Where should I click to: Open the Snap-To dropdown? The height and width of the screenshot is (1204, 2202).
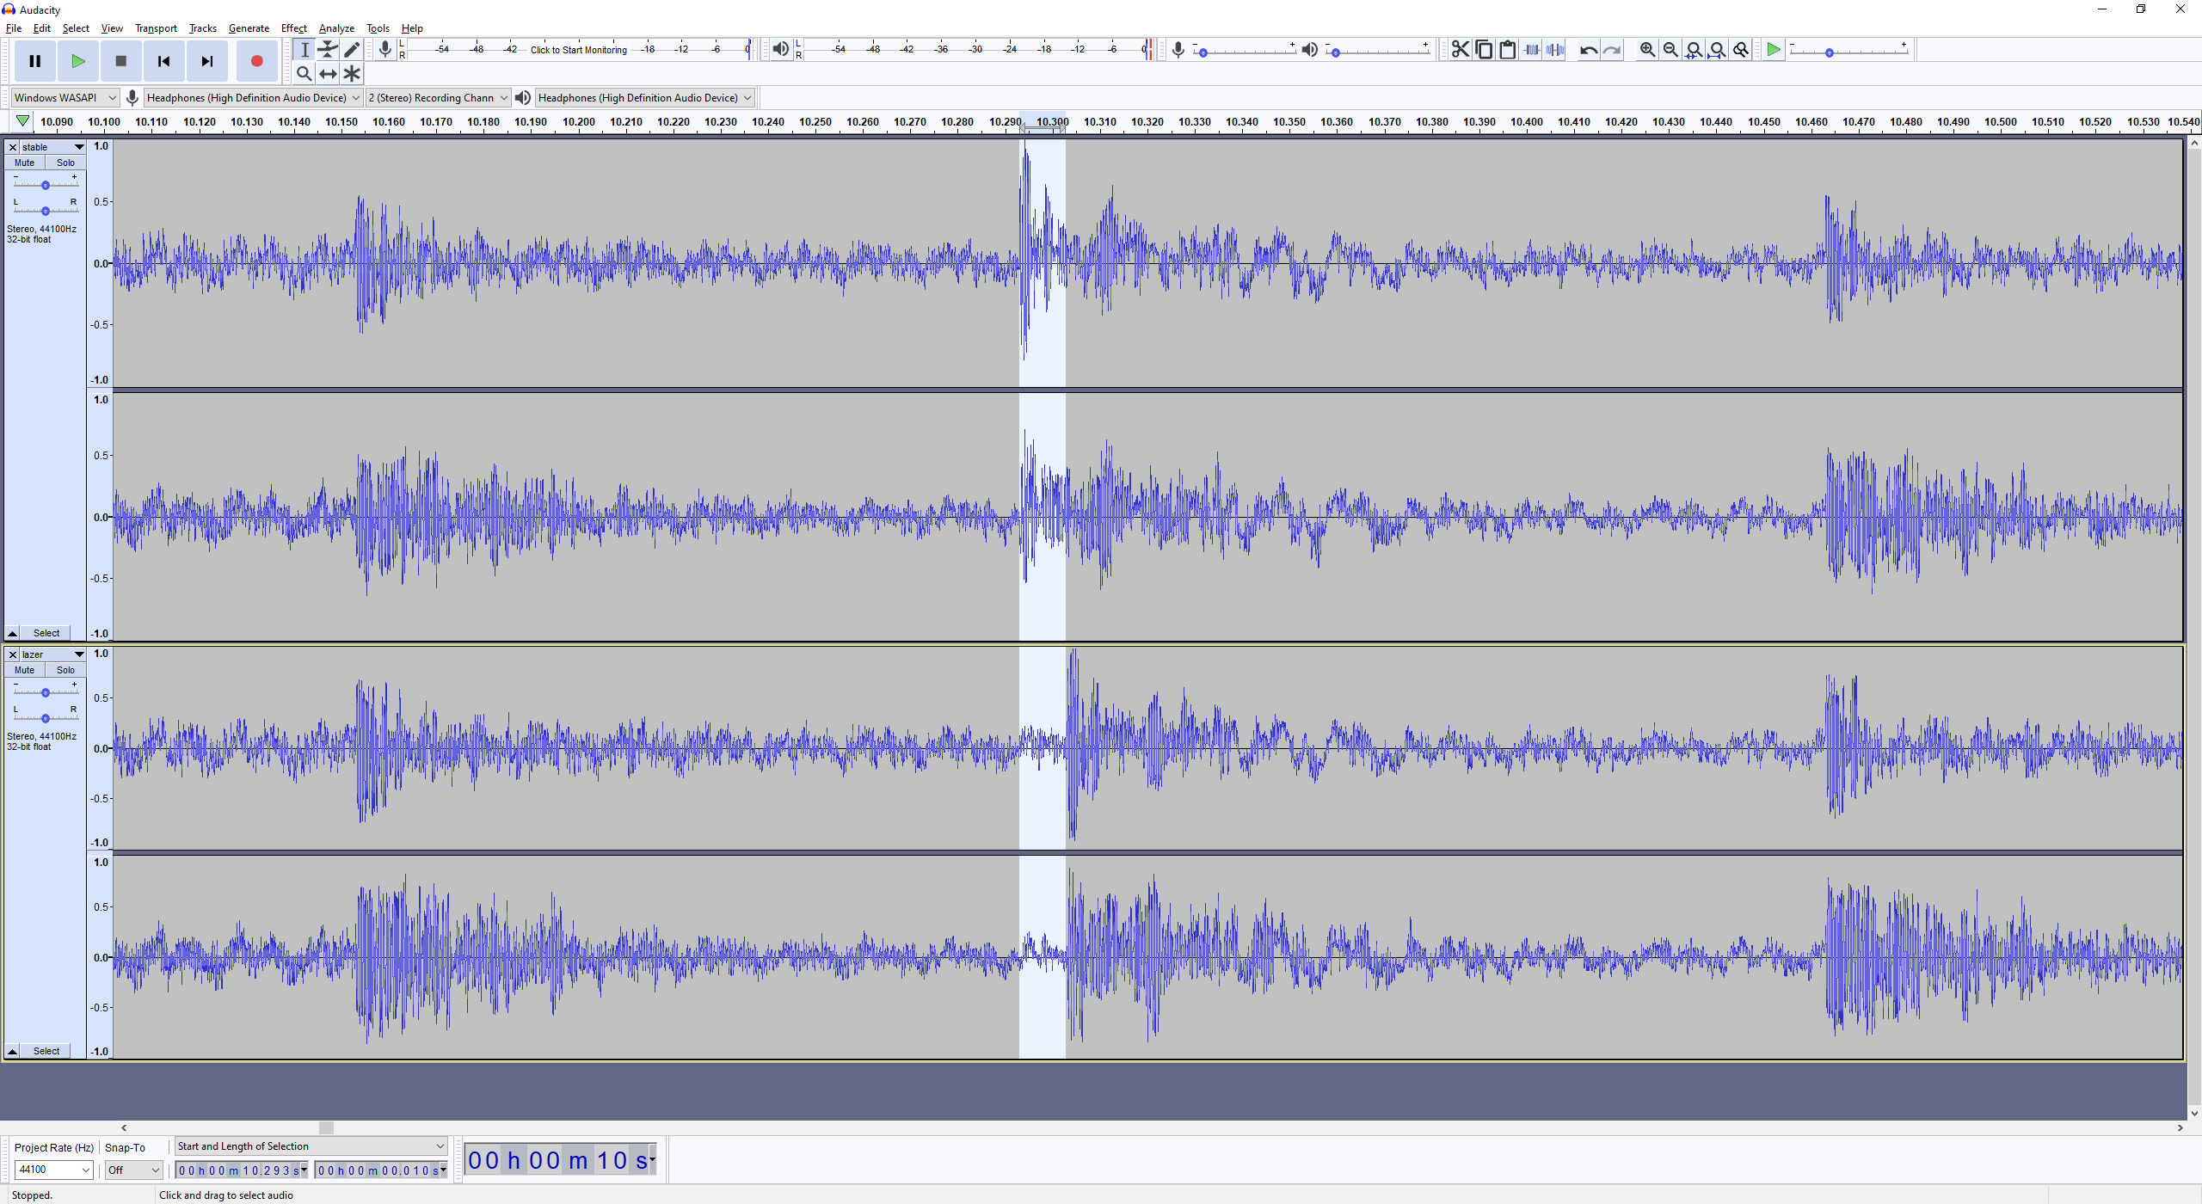point(133,1170)
